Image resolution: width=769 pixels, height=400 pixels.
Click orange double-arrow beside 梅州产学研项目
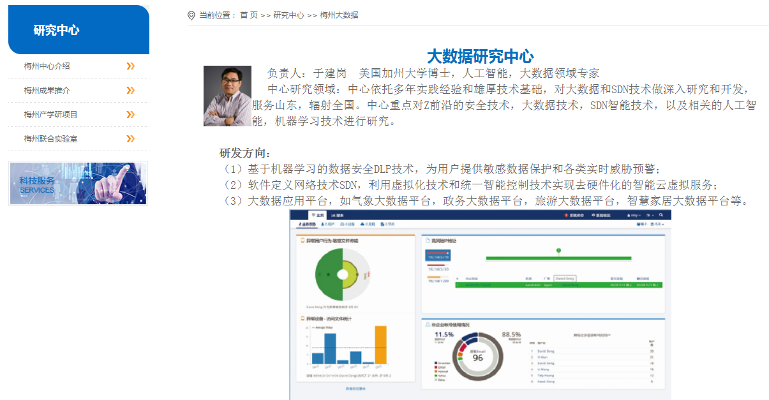[131, 115]
